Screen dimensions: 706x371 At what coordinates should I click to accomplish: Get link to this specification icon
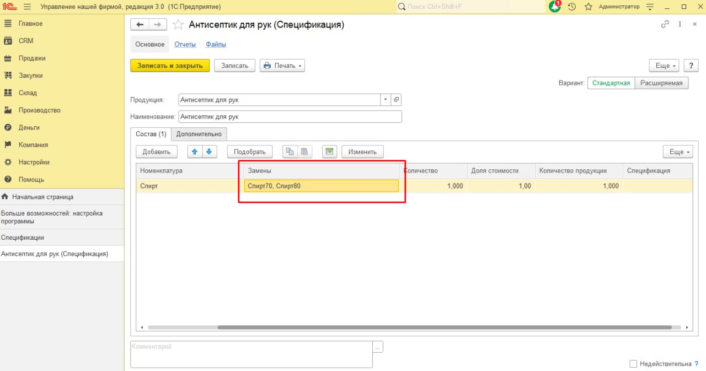pyautogui.click(x=665, y=24)
